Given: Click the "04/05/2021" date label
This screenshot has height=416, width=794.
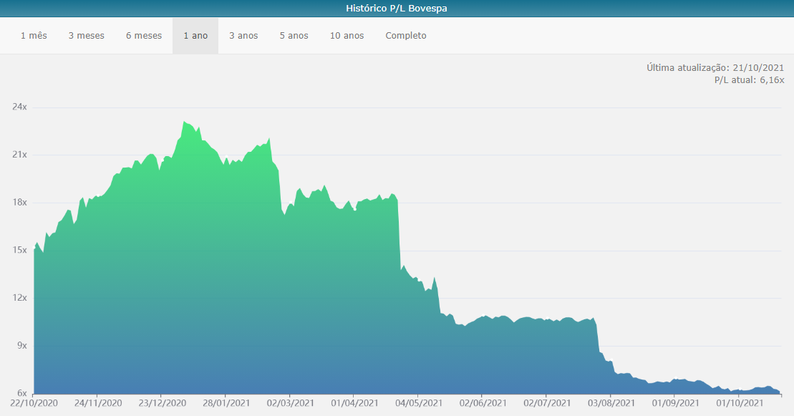Looking at the screenshot, I should [x=419, y=403].
